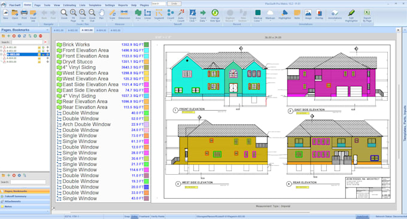
Task: Click the yellow folder icon in Pages toolbar
Action: point(3,36)
